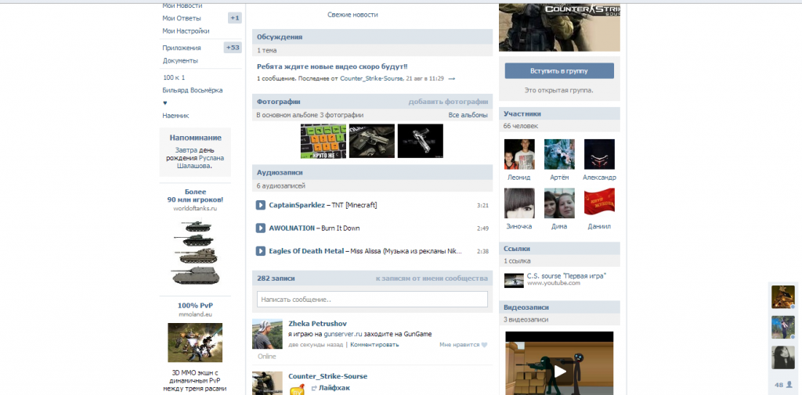
Task: Play the video in Видеозаписи section
Action: pyautogui.click(x=559, y=370)
